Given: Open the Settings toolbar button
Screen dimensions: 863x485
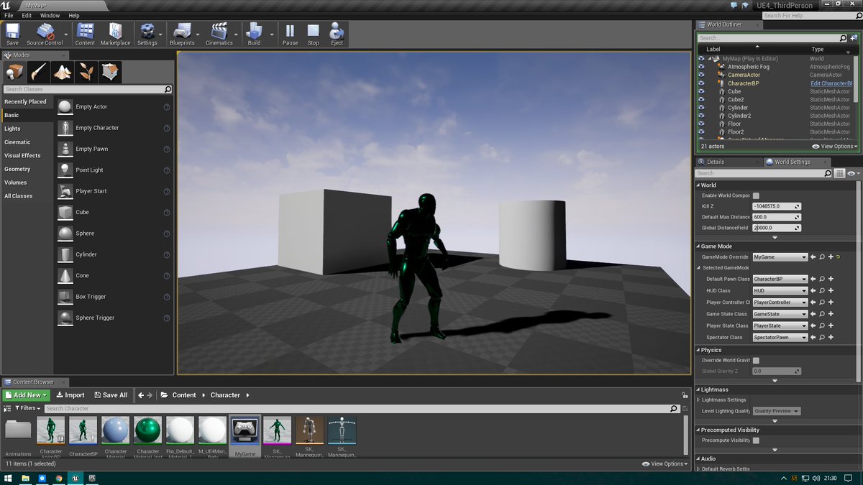Looking at the screenshot, I should point(147,34).
